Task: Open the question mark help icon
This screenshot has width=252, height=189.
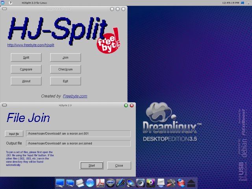Action: (10, 3)
